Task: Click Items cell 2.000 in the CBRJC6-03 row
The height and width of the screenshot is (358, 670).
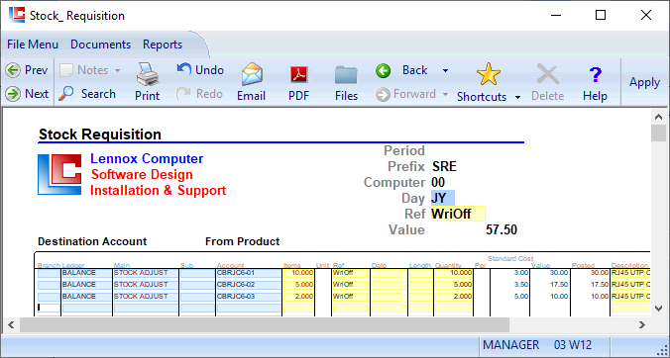Action: 298,297
